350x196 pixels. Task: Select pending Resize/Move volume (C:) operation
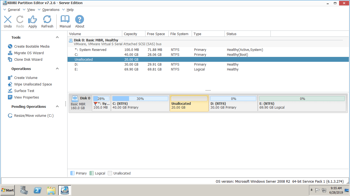pos(34,116)
